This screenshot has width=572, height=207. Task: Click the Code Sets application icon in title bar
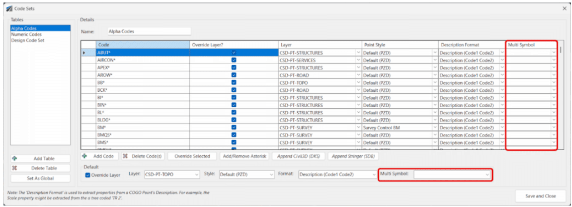point(10,8)
